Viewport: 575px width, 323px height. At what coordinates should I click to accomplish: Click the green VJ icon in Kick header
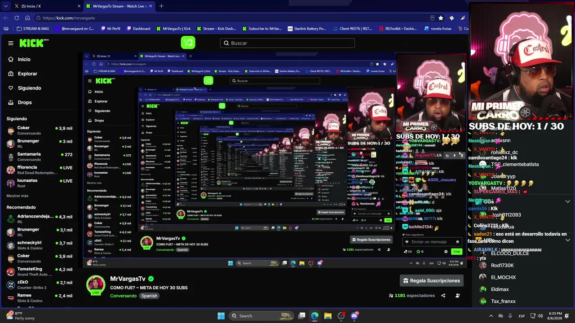(188, 43)
